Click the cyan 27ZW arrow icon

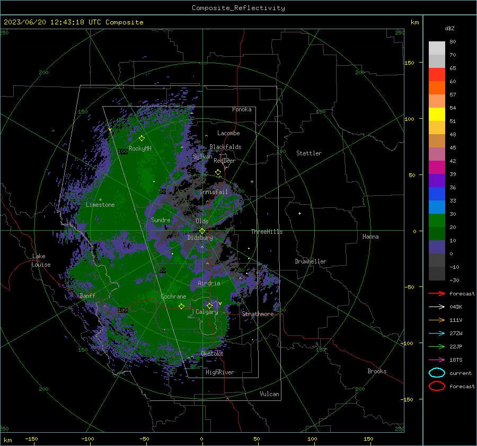tap(437, 334)
